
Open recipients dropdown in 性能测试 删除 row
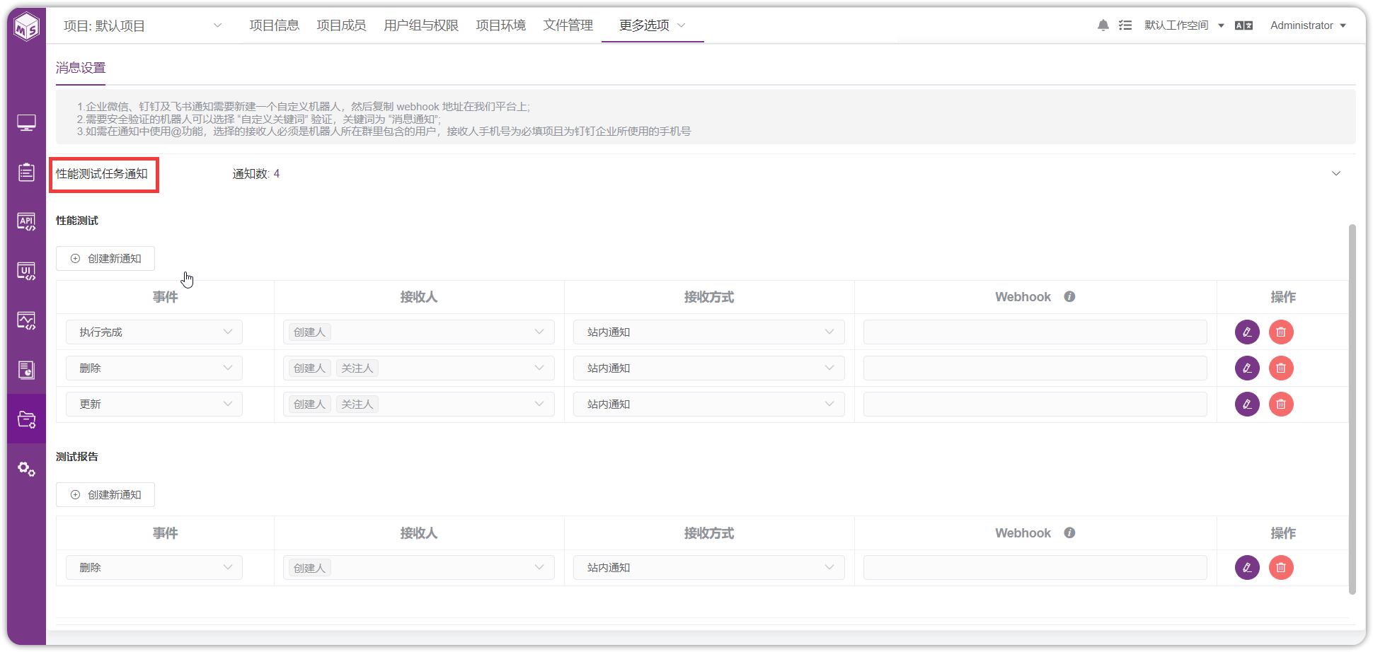pyautogui.click(x=419, y=368)
